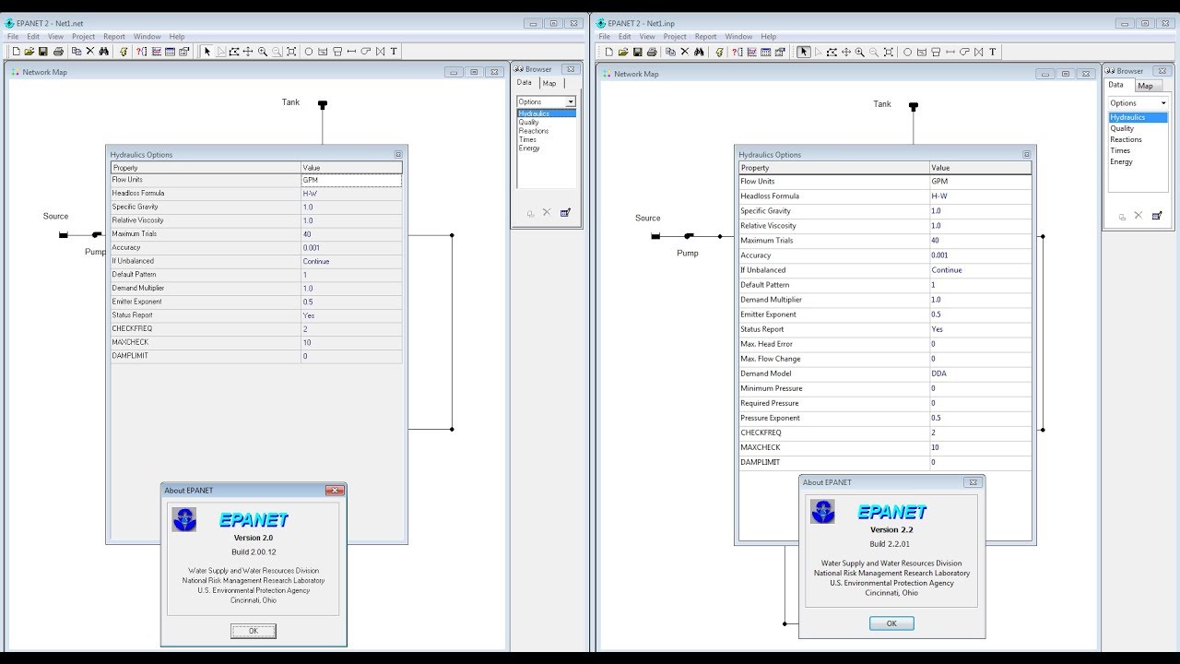Image resolution: width=1180 pixels, height=664 pixels.
Task: Select Add Tank tool in Net1.net toolbar
Action: tap(337, 52)
